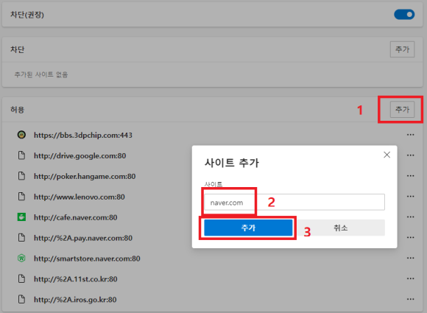
Task: Click page icon beside %2A.iros.go.kr
Action: 21,299
